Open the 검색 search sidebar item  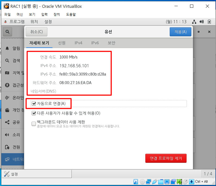[x=13, y=61]
